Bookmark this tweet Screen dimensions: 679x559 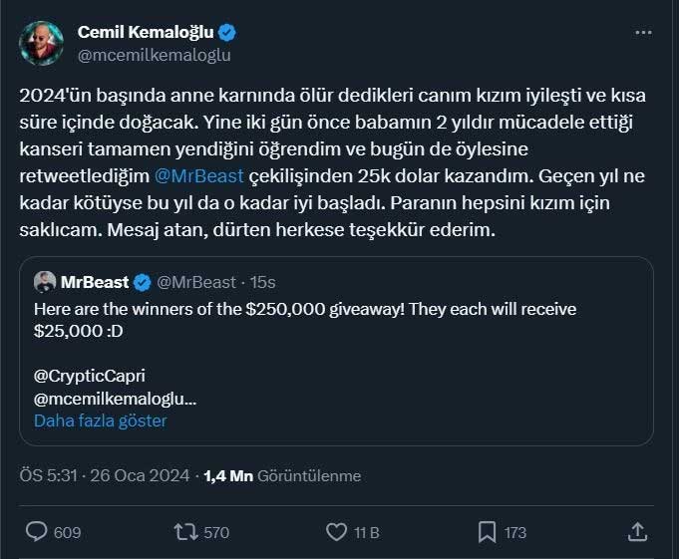(488, 532)
